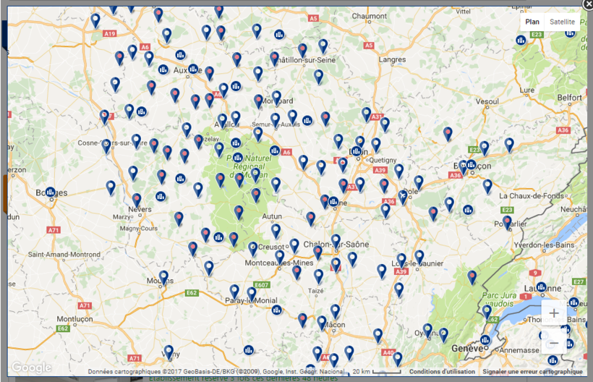Open the Conditions d'utilisation link
Screen dimensions: 593x382
click(x=442, y=372)
